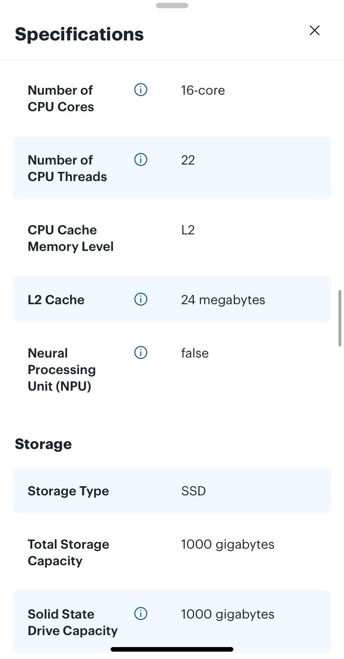Screen dimensions: 344x659
Task: Tap the SSD value text
Action: click(x=193, y=491)
